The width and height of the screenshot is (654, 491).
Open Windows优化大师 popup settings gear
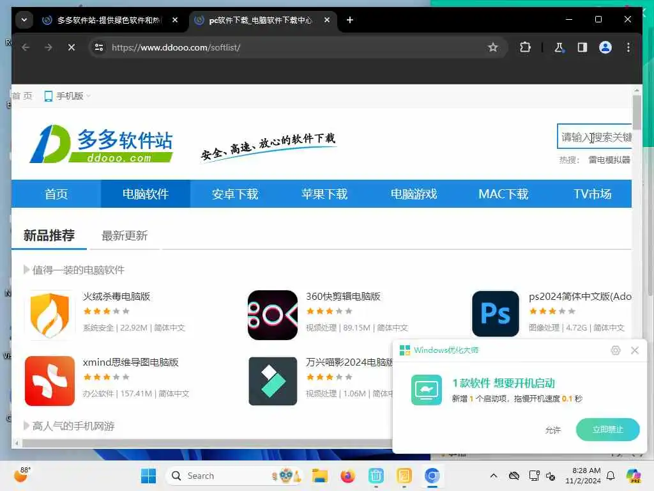click(x=616, y=350)
